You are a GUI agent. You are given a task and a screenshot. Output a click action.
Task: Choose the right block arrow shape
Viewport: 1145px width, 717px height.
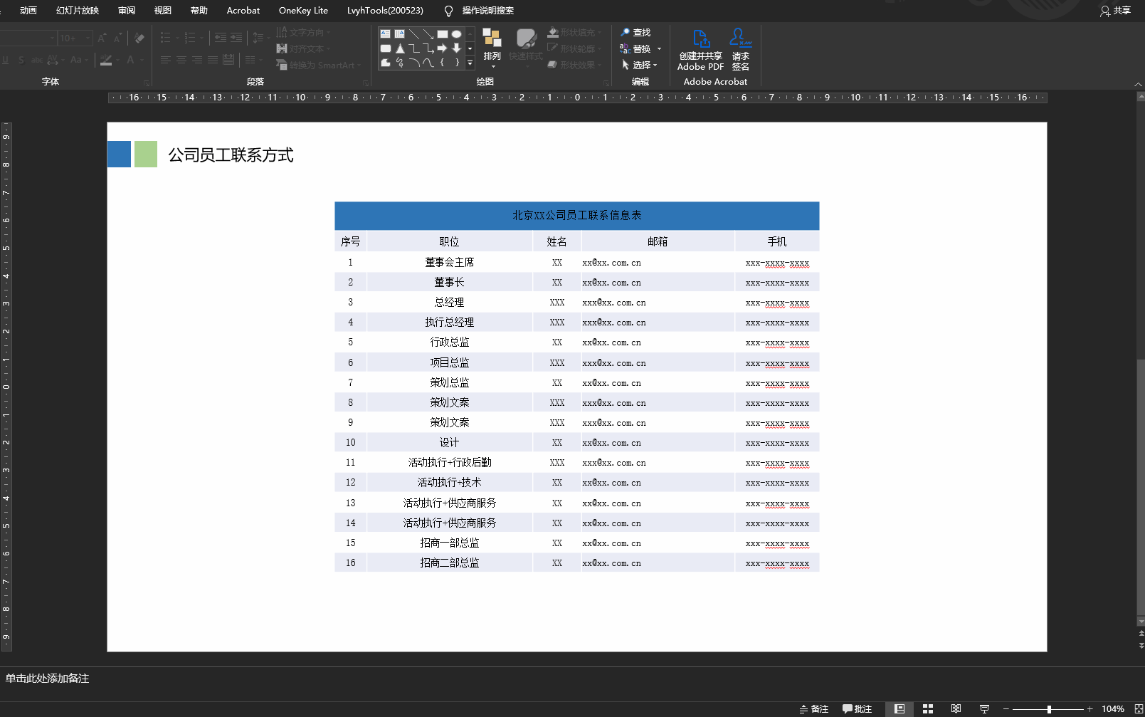point(442,48)
